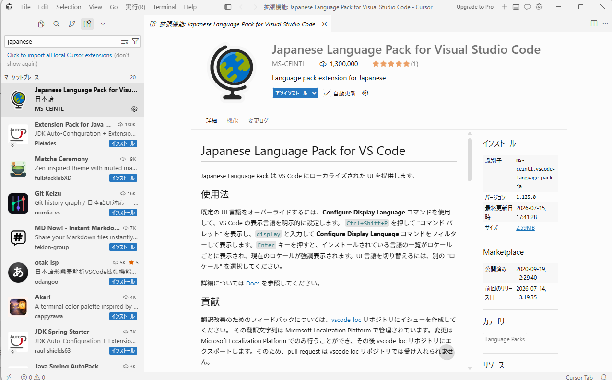Click the Git Keizu extension icon
The height and width of the screenshot is (380, 612).
pyautogui.click(x=18, y=203)
